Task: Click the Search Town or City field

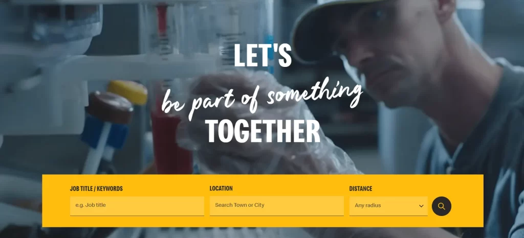Action: [277, 206]
